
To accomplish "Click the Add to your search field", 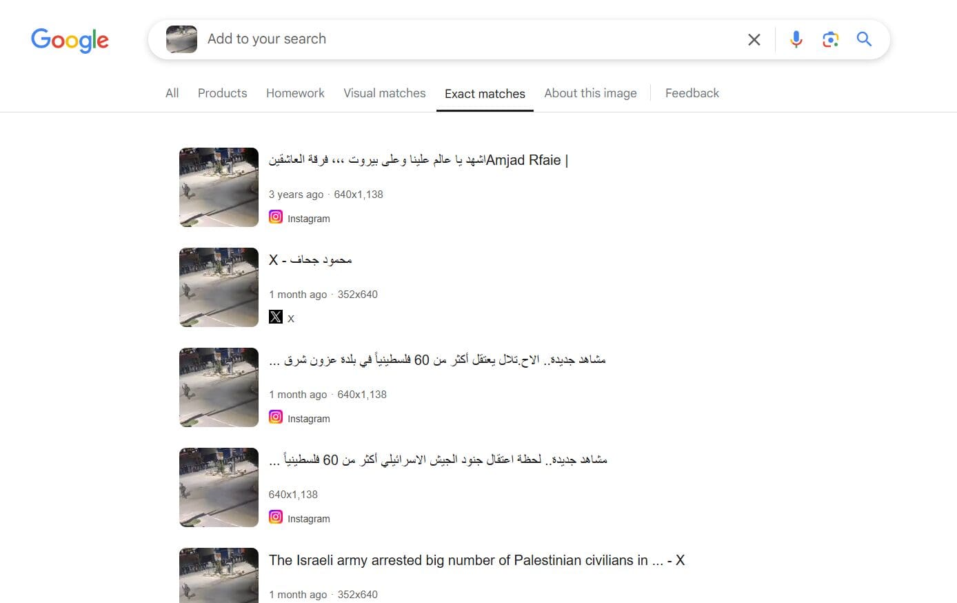I will [469, 39].
